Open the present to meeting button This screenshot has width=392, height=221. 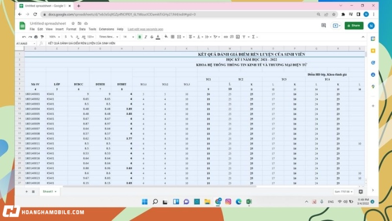click(x=337, y=26)
